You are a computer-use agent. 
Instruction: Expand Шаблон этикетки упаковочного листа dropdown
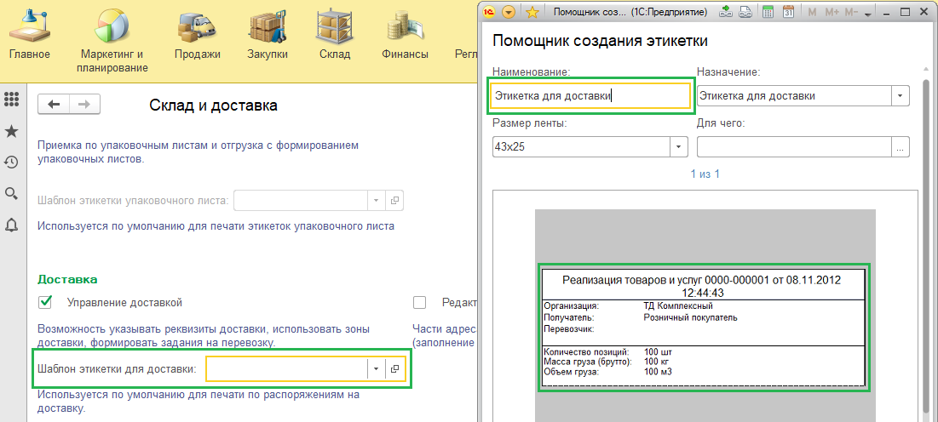point(376,201)
